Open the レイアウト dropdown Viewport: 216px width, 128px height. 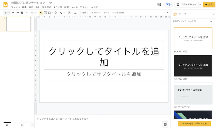[95, 13]
